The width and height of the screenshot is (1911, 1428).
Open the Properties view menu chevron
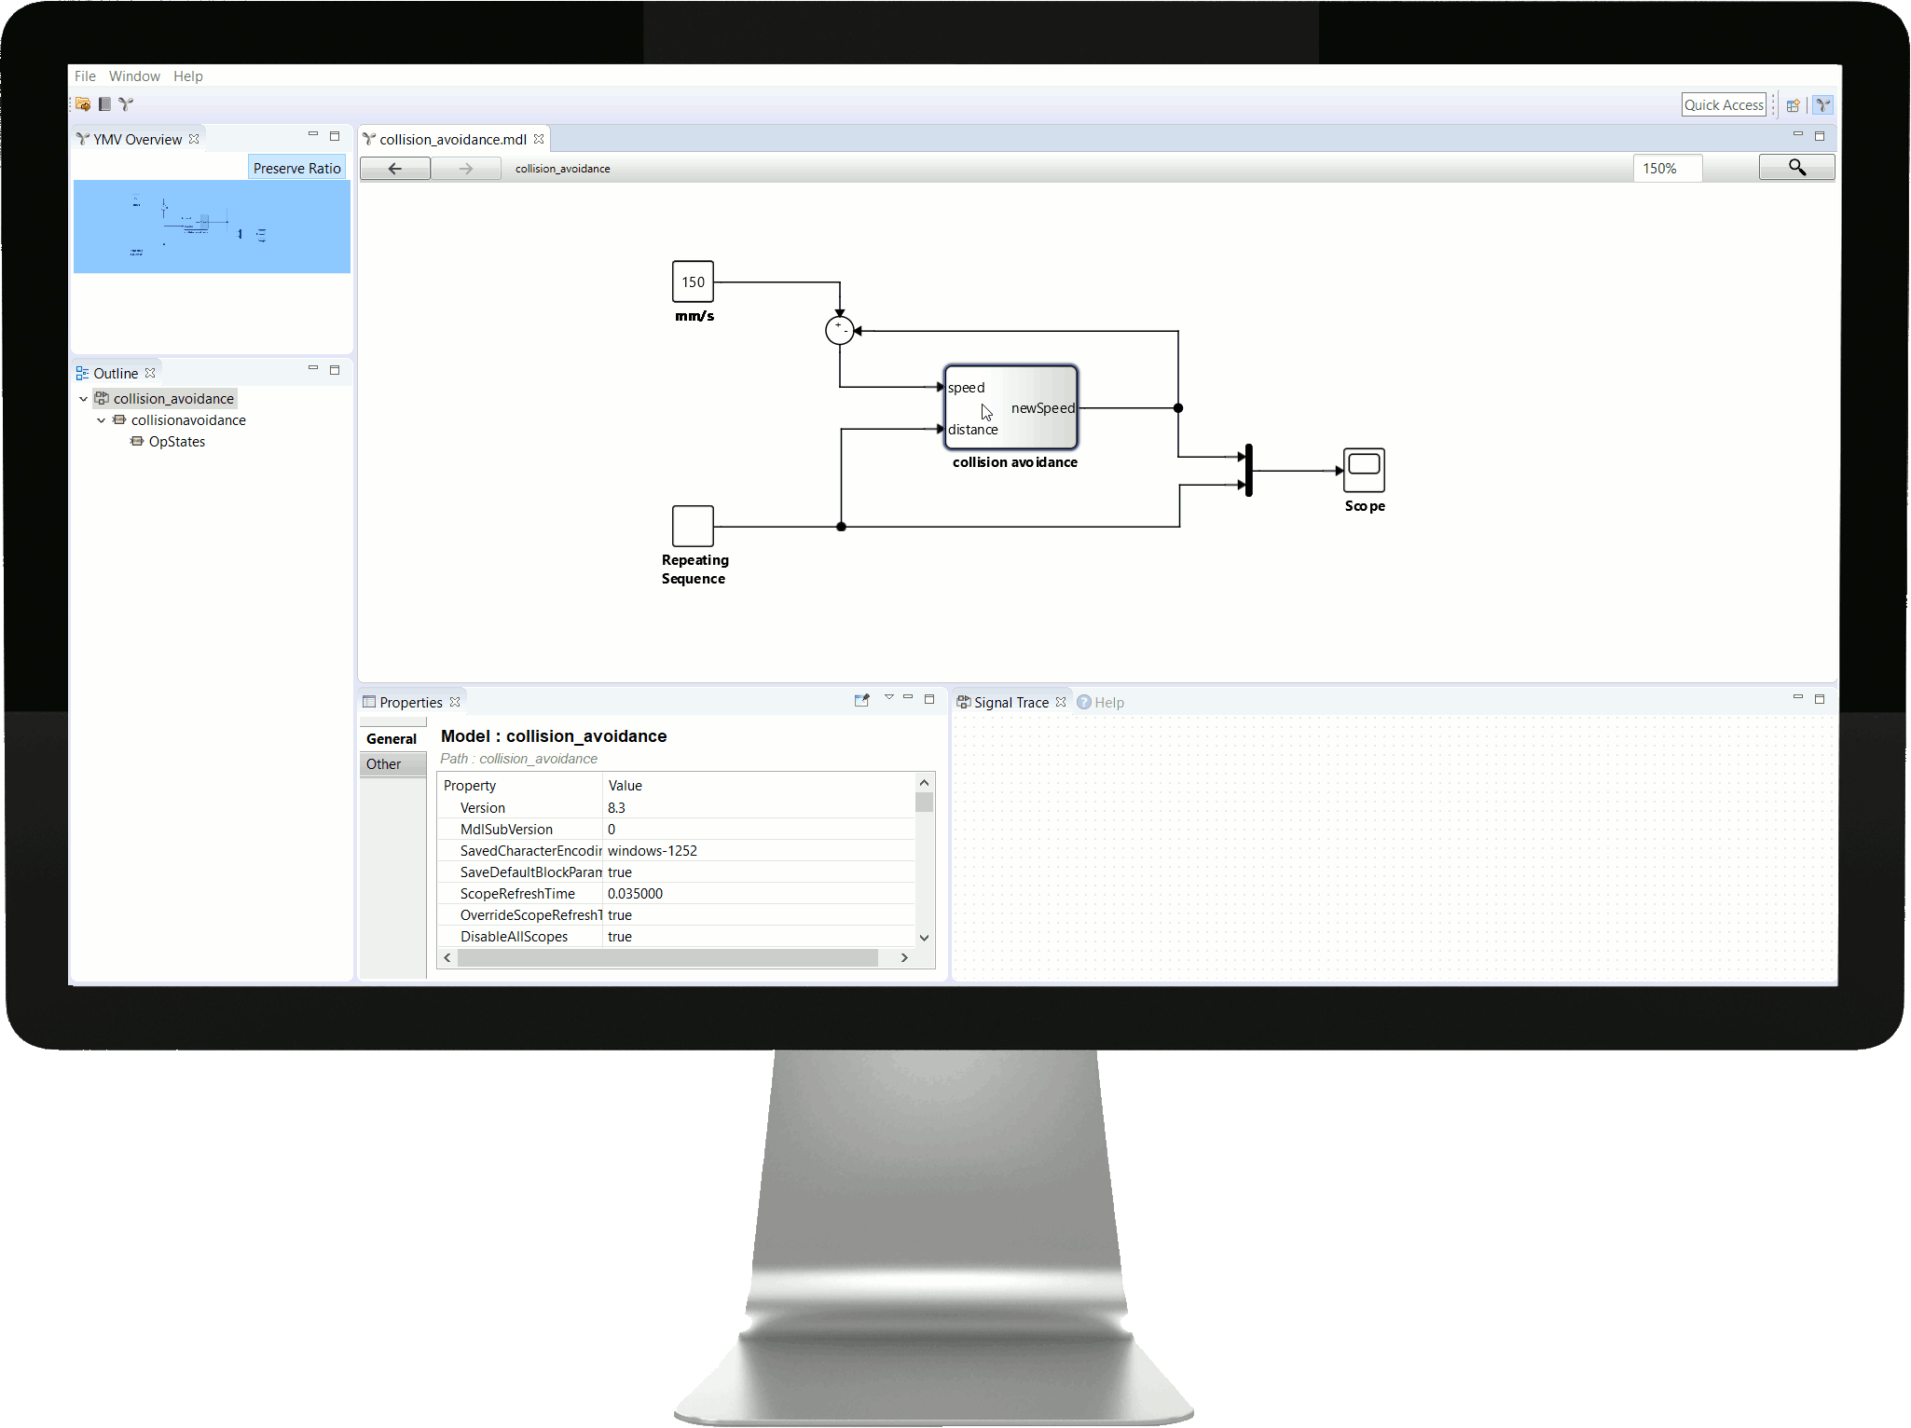click(x=889, y=698)
